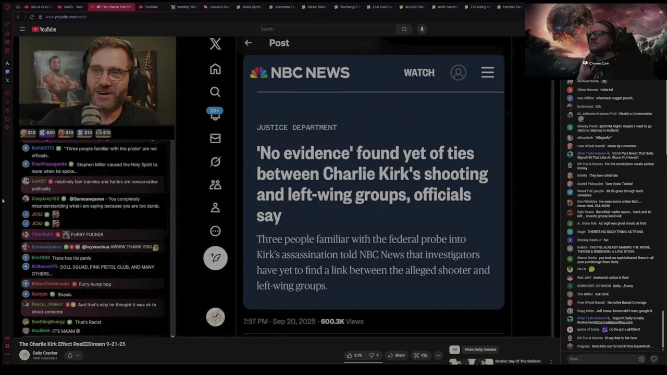Switch to the AMVS YouTube tab
Image resolution: width=667 pixels, height=375 pixels.
70,7
